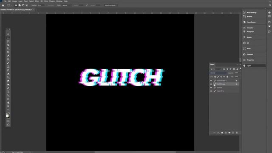
Task: Select the Gradient tool
Action: point(8,77)
